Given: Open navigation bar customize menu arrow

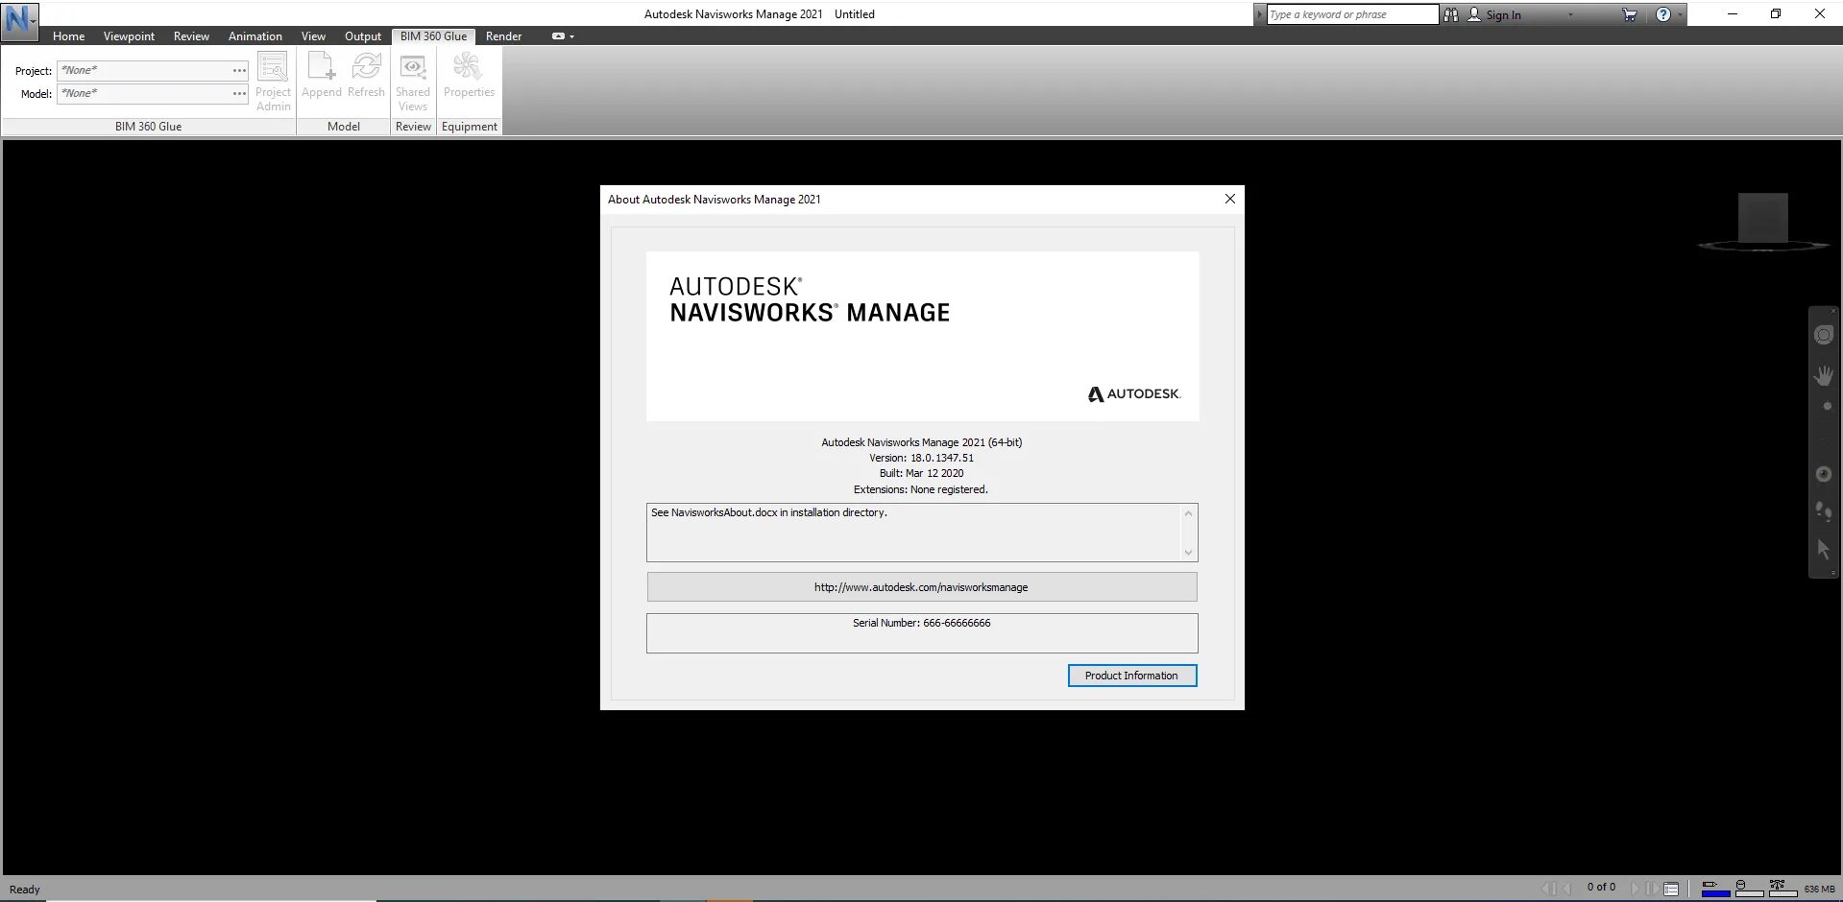Looking at the screenshot, I should [x=1833, y=572].
